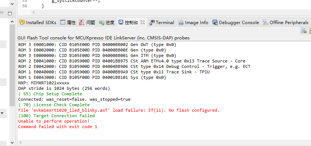Click the console toolbar icon at top right
The image size is (311, 146).
click(303, 31)
